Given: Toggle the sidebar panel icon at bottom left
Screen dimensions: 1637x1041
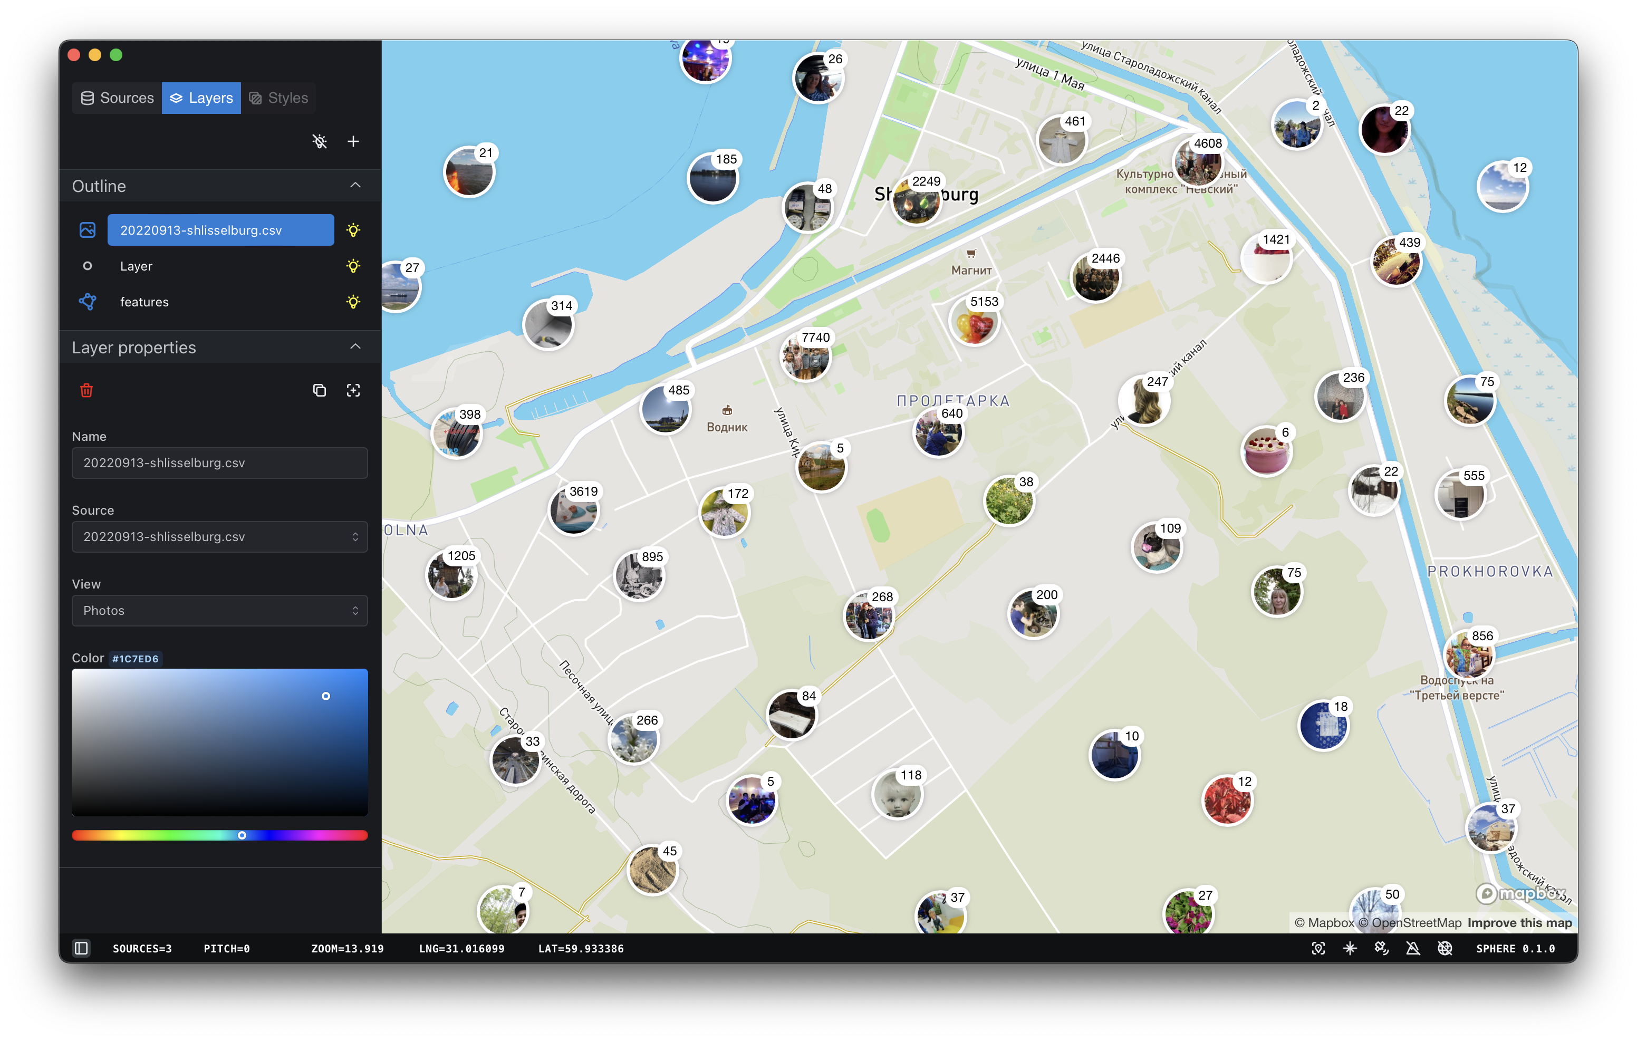Looking at the screenshot, I should pos(81,948).
